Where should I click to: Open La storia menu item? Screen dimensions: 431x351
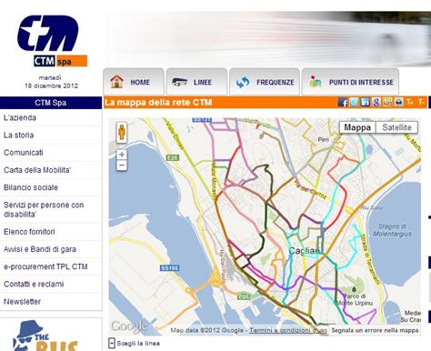pos(19,135)
